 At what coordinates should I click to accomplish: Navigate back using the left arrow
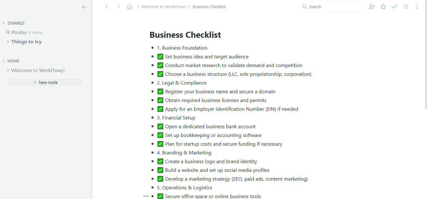pyautogui.click(x=107, y=6)
